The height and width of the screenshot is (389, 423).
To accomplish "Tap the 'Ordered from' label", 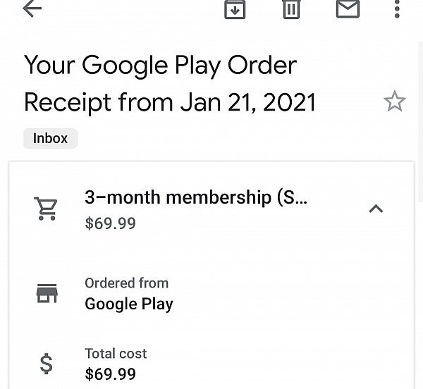I will click(x=126, y=283).
